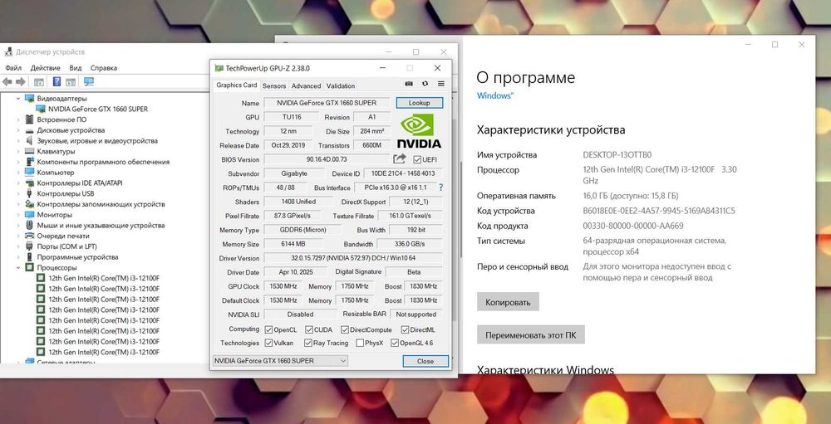Viewport: 831px width, 424px height.
Task: Open the Файл menu
Action: (13, 68)
